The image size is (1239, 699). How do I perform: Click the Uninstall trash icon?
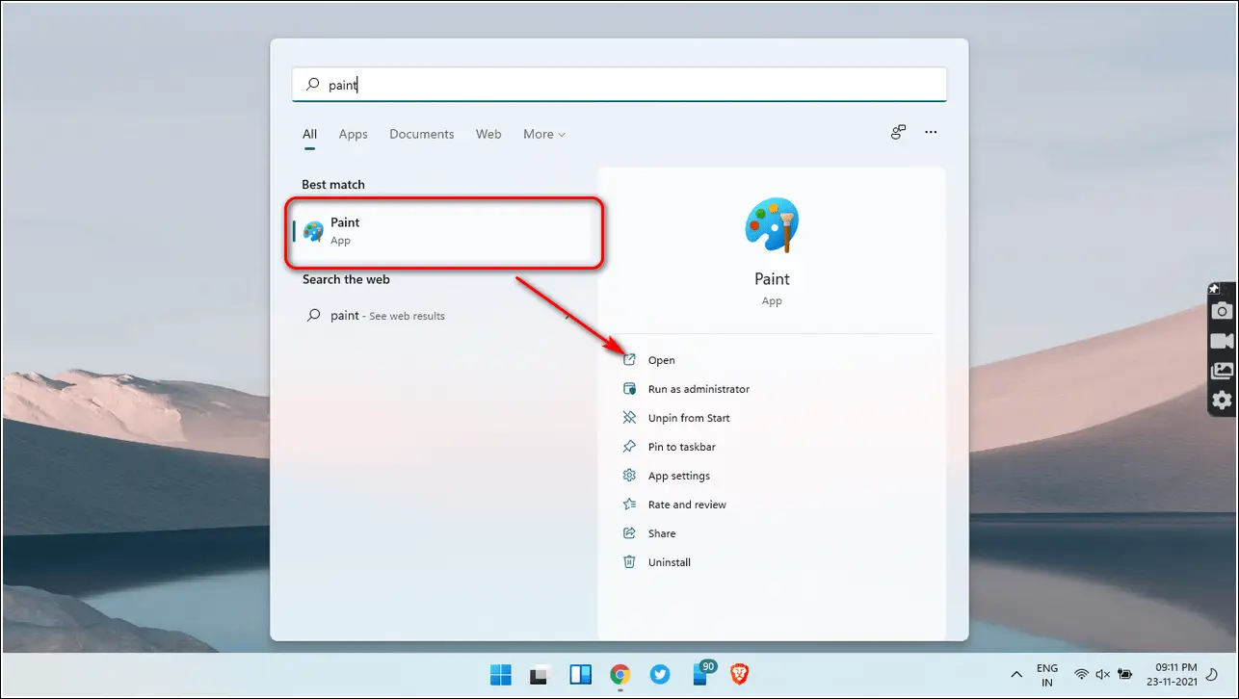click(x=629, y=562)
